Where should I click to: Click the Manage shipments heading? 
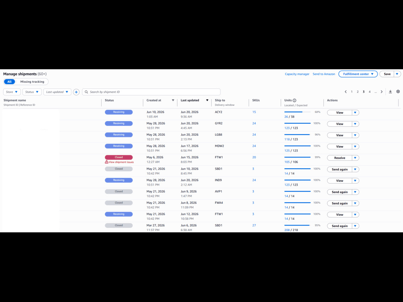pyautogui.click(x=20, y=74)
